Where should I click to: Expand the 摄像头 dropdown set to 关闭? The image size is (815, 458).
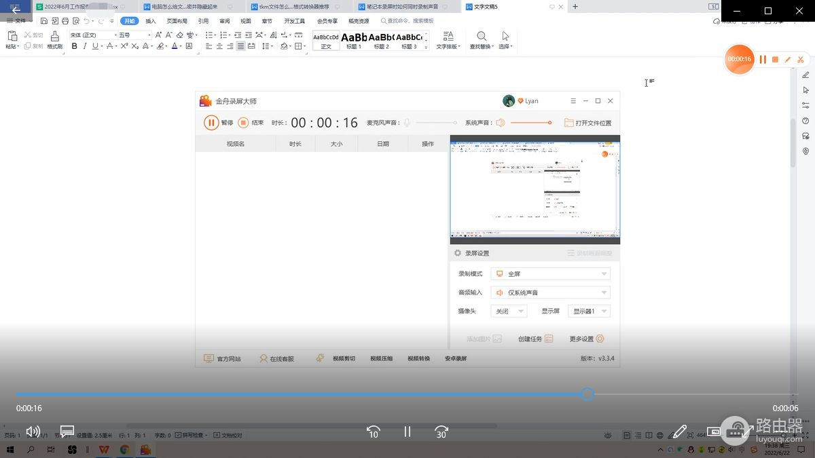[509, 311]
